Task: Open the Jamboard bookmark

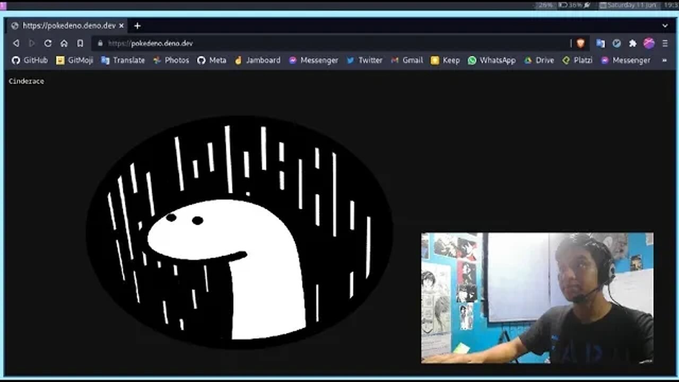Action: (x=257, y=60)
